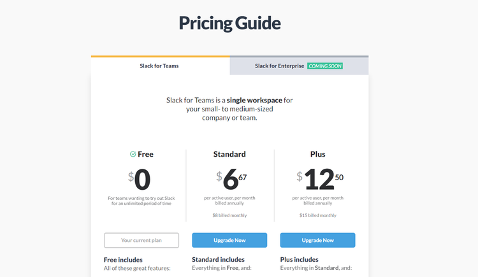Upgrade Now to the Standard plan
The image size is (478, 277).
point(229,240)
